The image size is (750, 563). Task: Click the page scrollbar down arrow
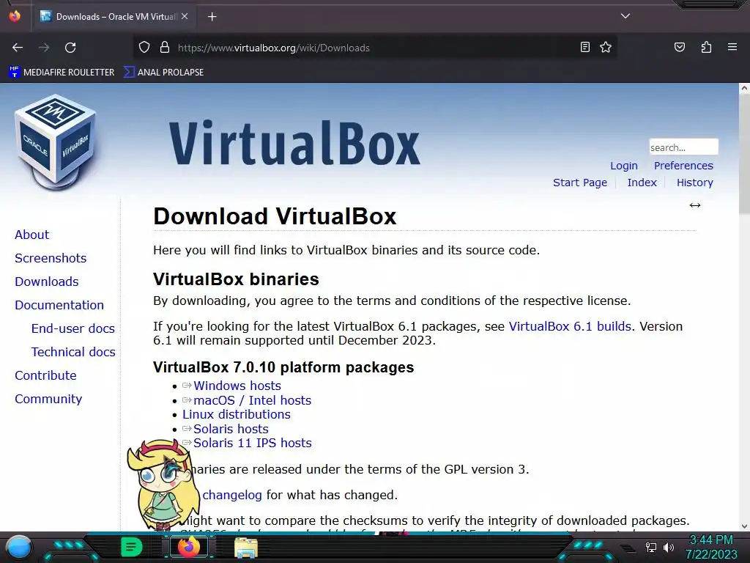744,526
